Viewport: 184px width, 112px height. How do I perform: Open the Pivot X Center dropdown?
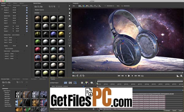13,38
